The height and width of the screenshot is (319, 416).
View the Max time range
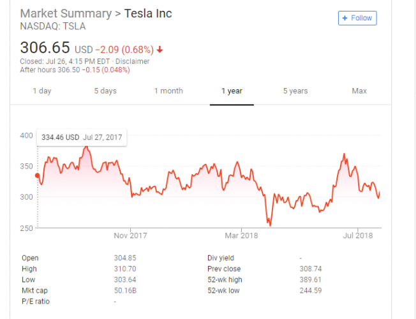coord(359,91)
